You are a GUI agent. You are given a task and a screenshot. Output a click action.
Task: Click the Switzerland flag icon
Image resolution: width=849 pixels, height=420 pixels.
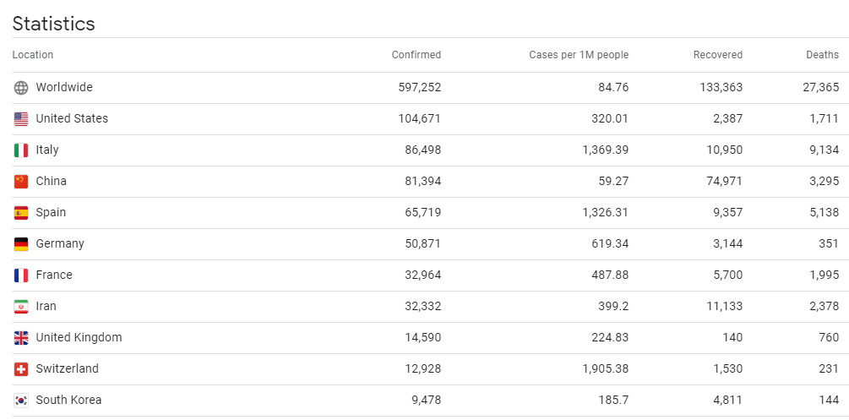tap(21, 369)
